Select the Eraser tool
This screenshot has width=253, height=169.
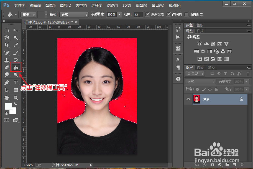click(x=6, y=67)
